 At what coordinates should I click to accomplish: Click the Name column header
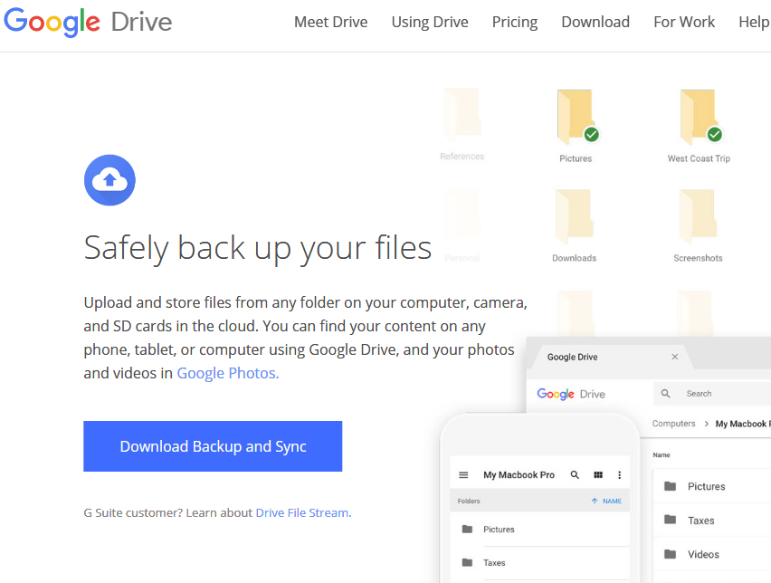click(x=662, y=455)
